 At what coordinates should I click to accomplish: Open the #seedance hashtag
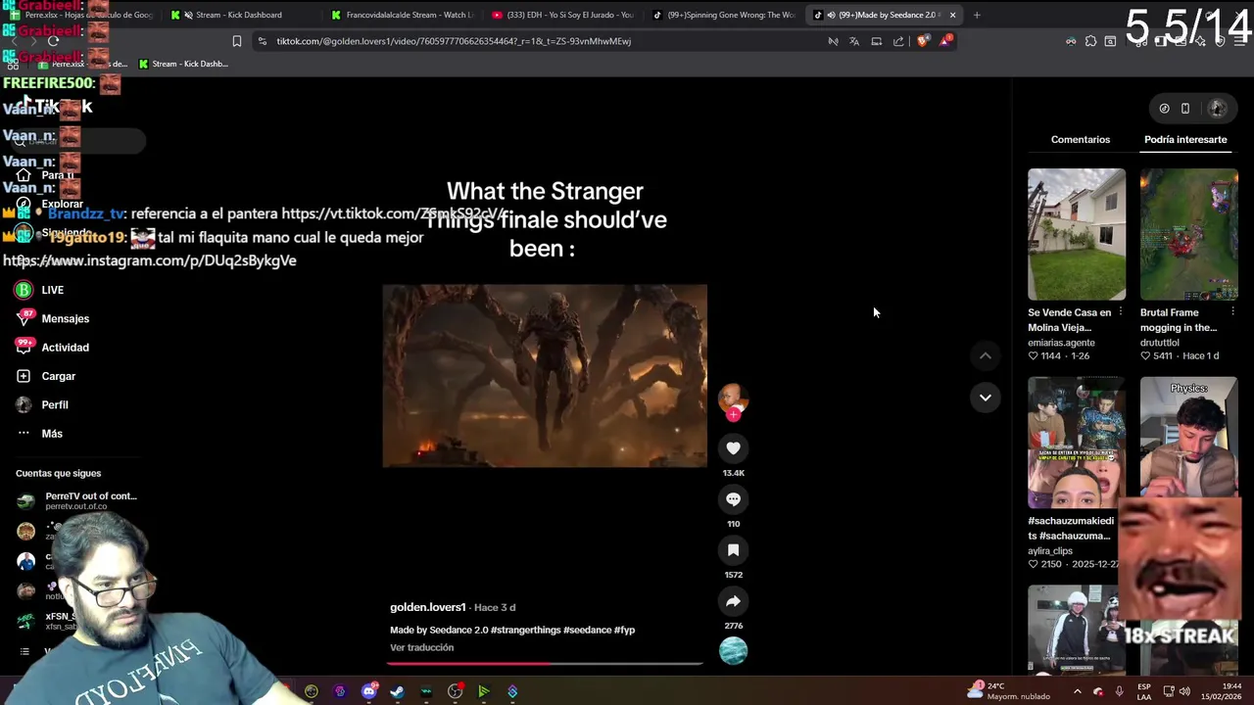587,630
